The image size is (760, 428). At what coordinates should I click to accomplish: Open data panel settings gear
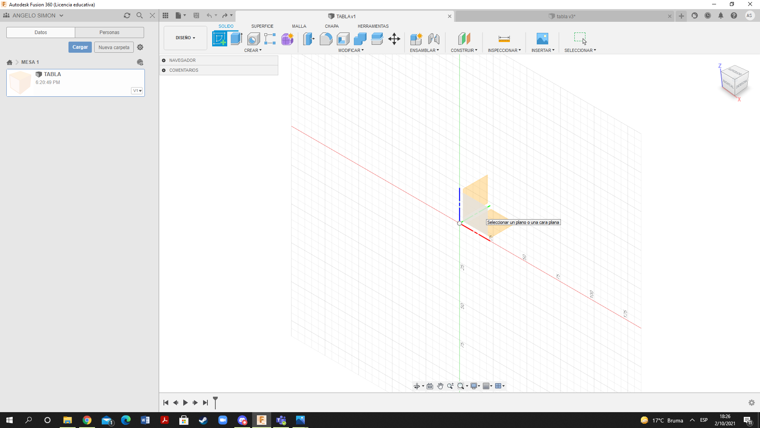[x=140, y=47]
